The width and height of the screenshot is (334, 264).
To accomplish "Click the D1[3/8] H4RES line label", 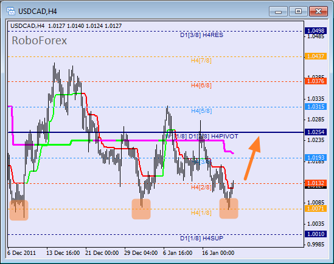I will [x=201, y=35].
